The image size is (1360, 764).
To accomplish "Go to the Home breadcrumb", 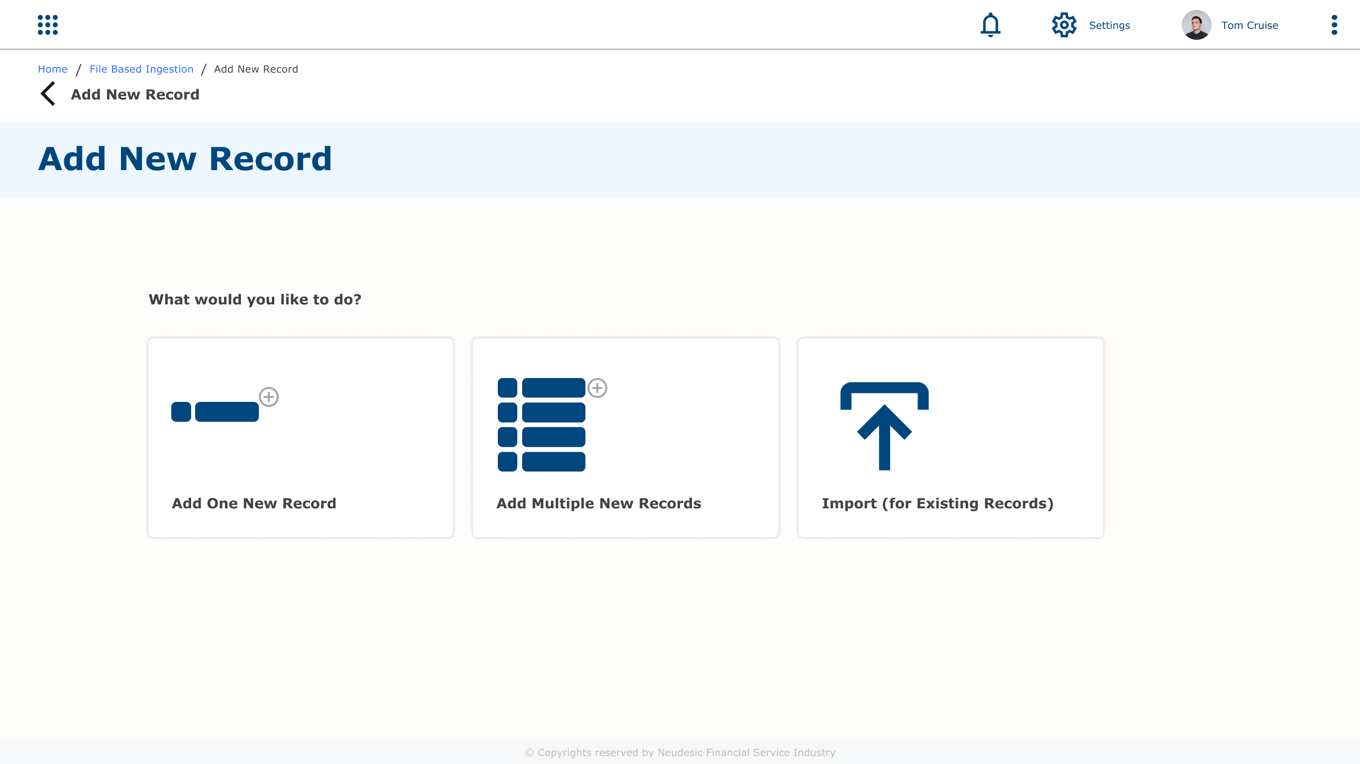I will click(53, 69).
